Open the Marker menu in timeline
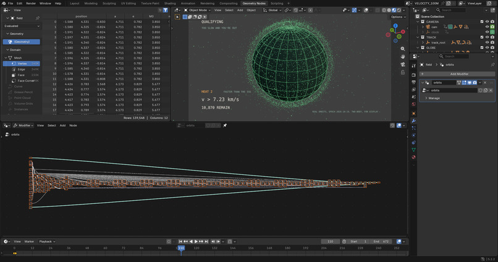 pos(29,242)
